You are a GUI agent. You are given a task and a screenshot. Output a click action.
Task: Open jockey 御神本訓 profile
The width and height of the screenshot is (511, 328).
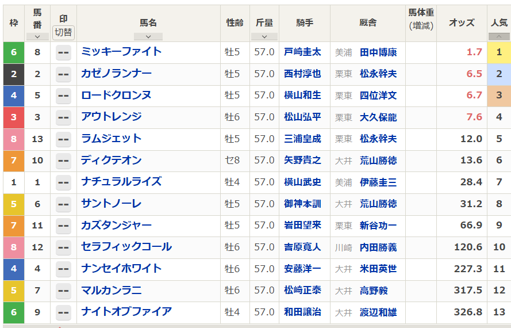coord(302,204)
